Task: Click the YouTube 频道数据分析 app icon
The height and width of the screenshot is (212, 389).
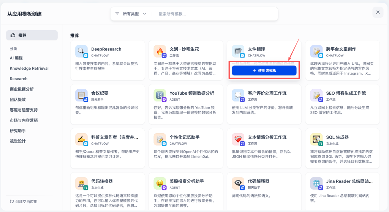Action: click(160, 95)
